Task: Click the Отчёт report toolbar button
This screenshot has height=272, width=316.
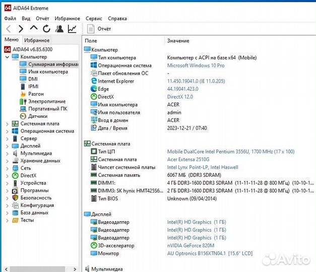Action: (x=99, y=29)
